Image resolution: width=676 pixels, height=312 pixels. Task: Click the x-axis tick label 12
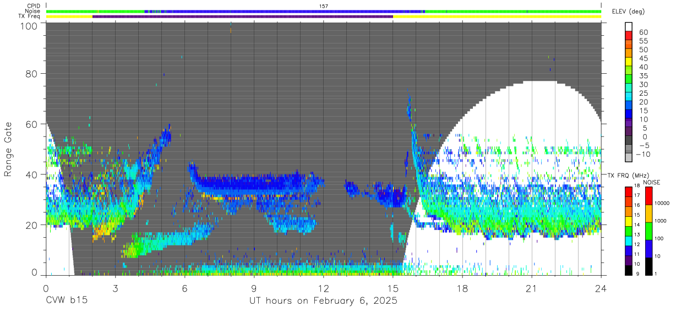point(324,289)
